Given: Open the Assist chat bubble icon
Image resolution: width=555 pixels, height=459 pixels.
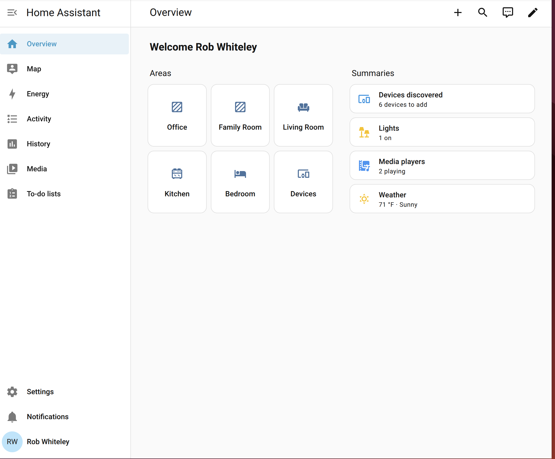Looking at the screenshot, I should (x=508, y=12).
